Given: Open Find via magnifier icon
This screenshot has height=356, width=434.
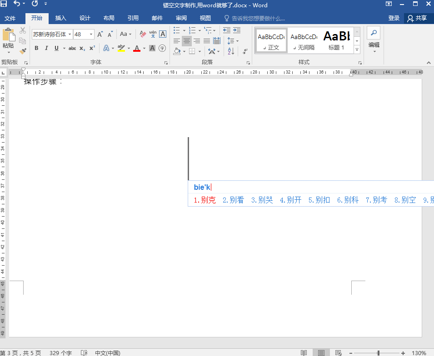Looking at the screenshot, I should click(374, 33).
